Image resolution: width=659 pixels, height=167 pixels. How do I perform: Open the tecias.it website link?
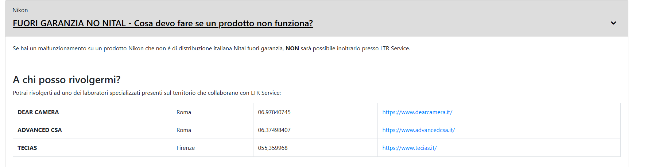pyautogui.click(x=409, y=148)
